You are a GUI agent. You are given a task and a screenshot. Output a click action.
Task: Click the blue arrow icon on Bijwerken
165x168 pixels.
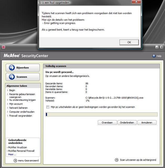(x=12, y=68)
